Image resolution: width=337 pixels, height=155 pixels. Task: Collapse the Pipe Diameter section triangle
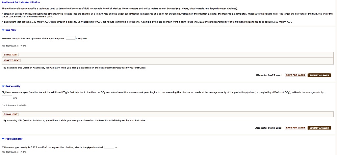tap(3, 139)
